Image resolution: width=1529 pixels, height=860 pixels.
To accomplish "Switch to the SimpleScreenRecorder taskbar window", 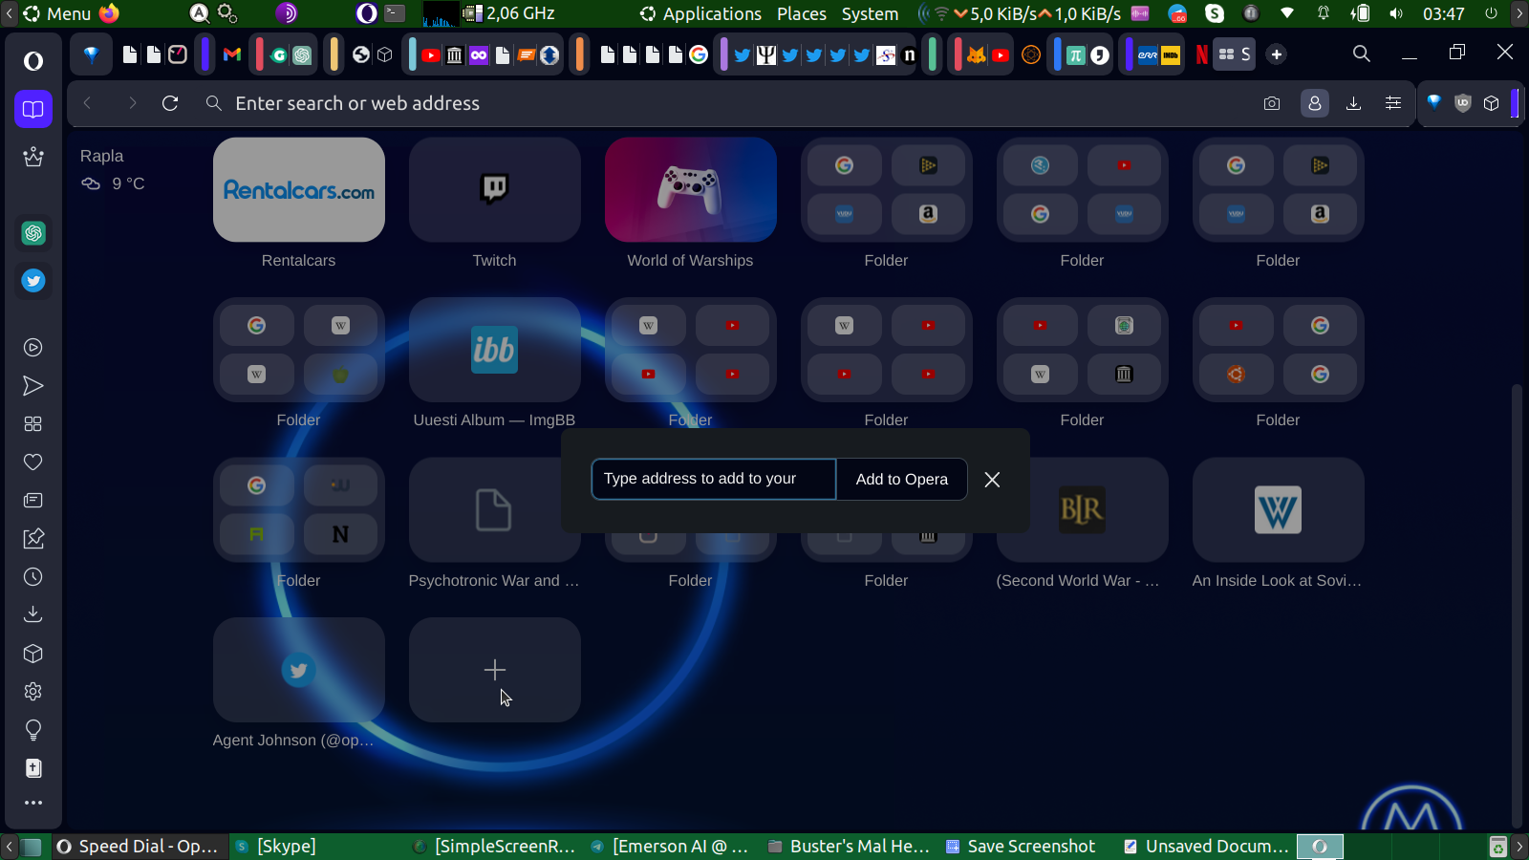I will pyautogui.click(x=493, y=847).
